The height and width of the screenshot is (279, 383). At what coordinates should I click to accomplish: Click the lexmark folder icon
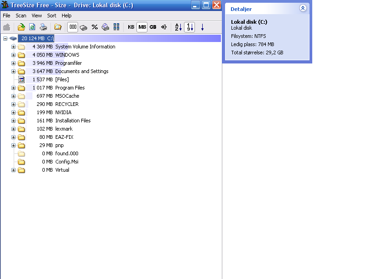(x=21, y=129)
